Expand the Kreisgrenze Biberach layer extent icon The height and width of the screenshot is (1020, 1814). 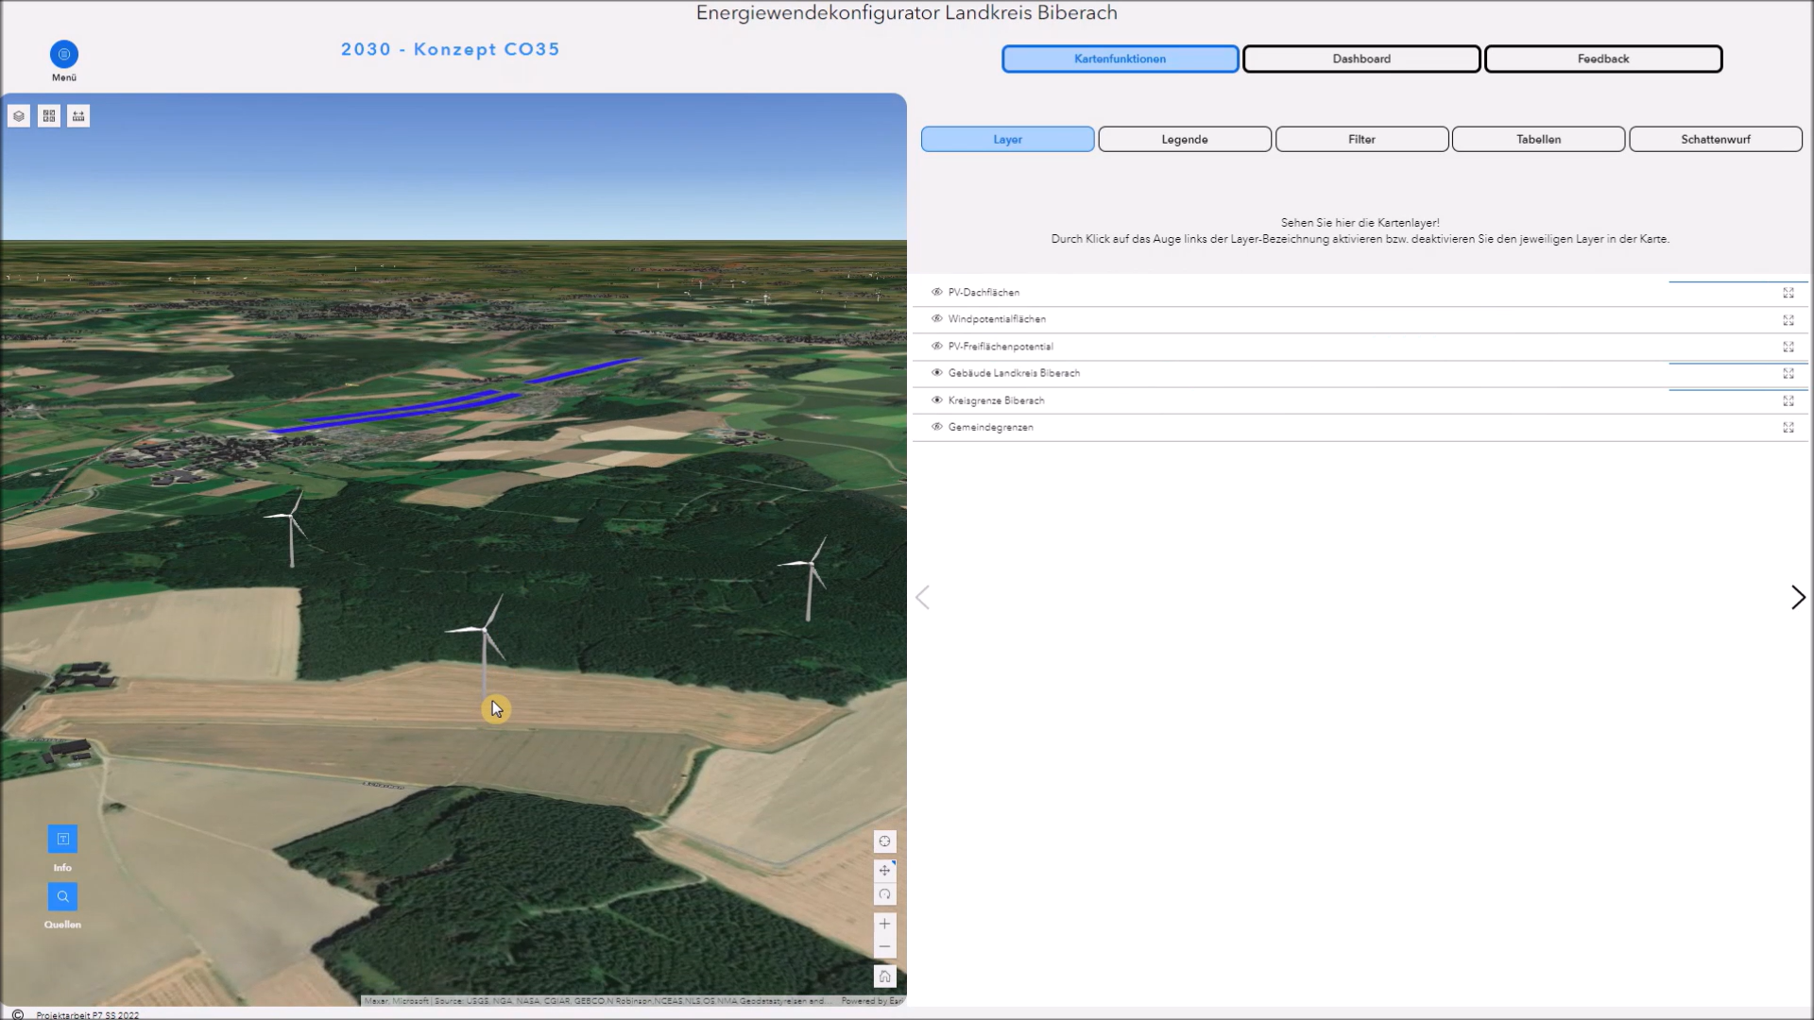pyautogui.click(x=1788, y=400)
